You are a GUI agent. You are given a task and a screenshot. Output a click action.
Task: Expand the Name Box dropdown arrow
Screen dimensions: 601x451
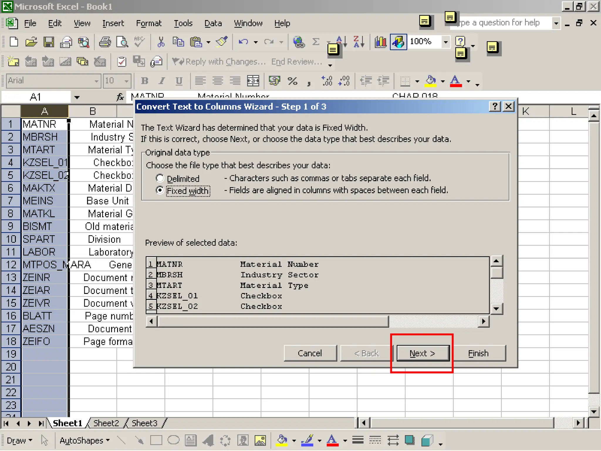click(77, 97)
